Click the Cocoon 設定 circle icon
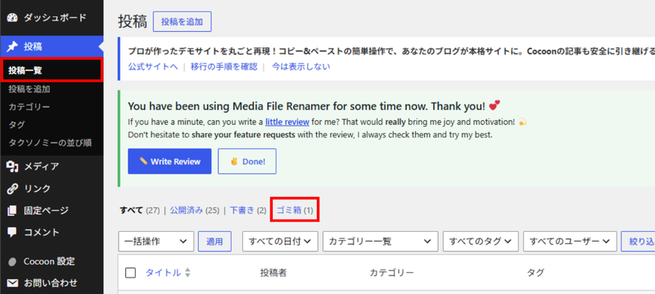Screen dimensions: 655x294 (x=13, y=261)
